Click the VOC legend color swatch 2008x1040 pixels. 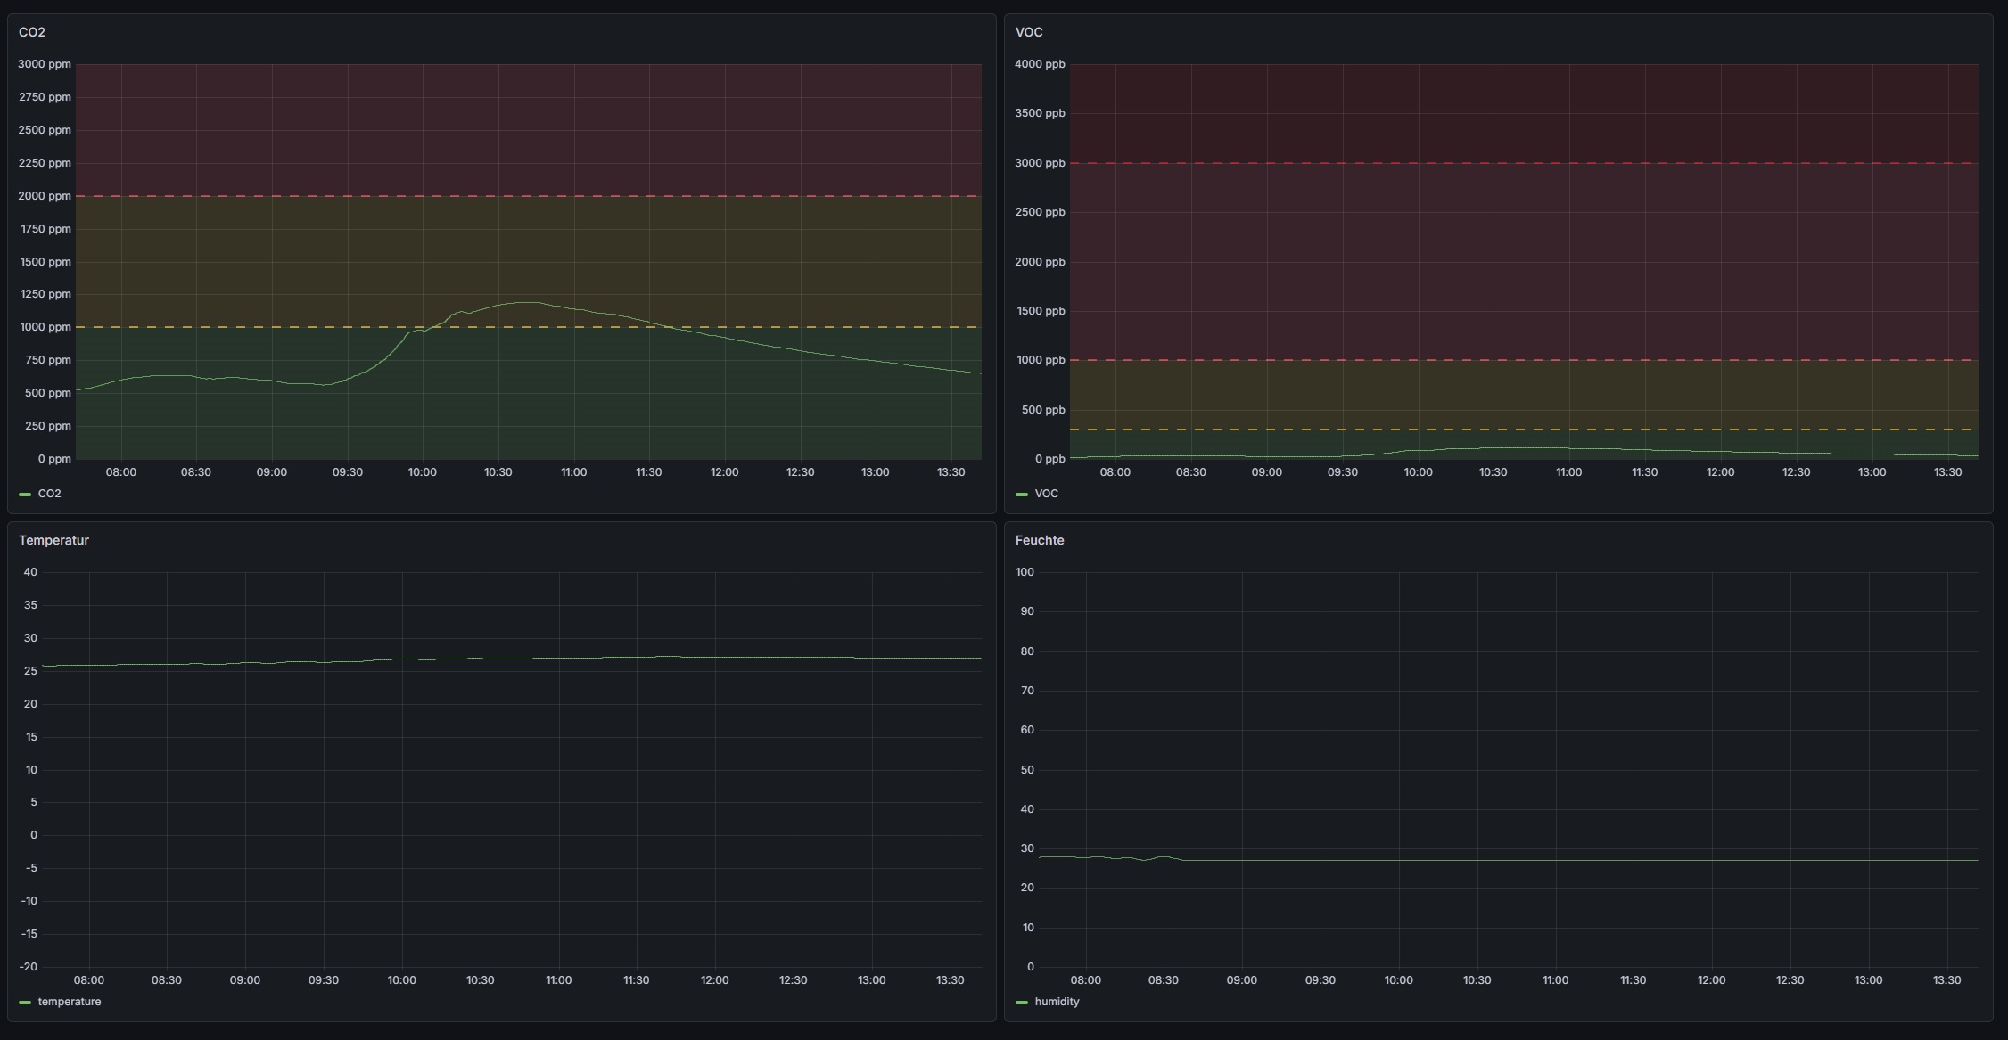point(1022,495)
